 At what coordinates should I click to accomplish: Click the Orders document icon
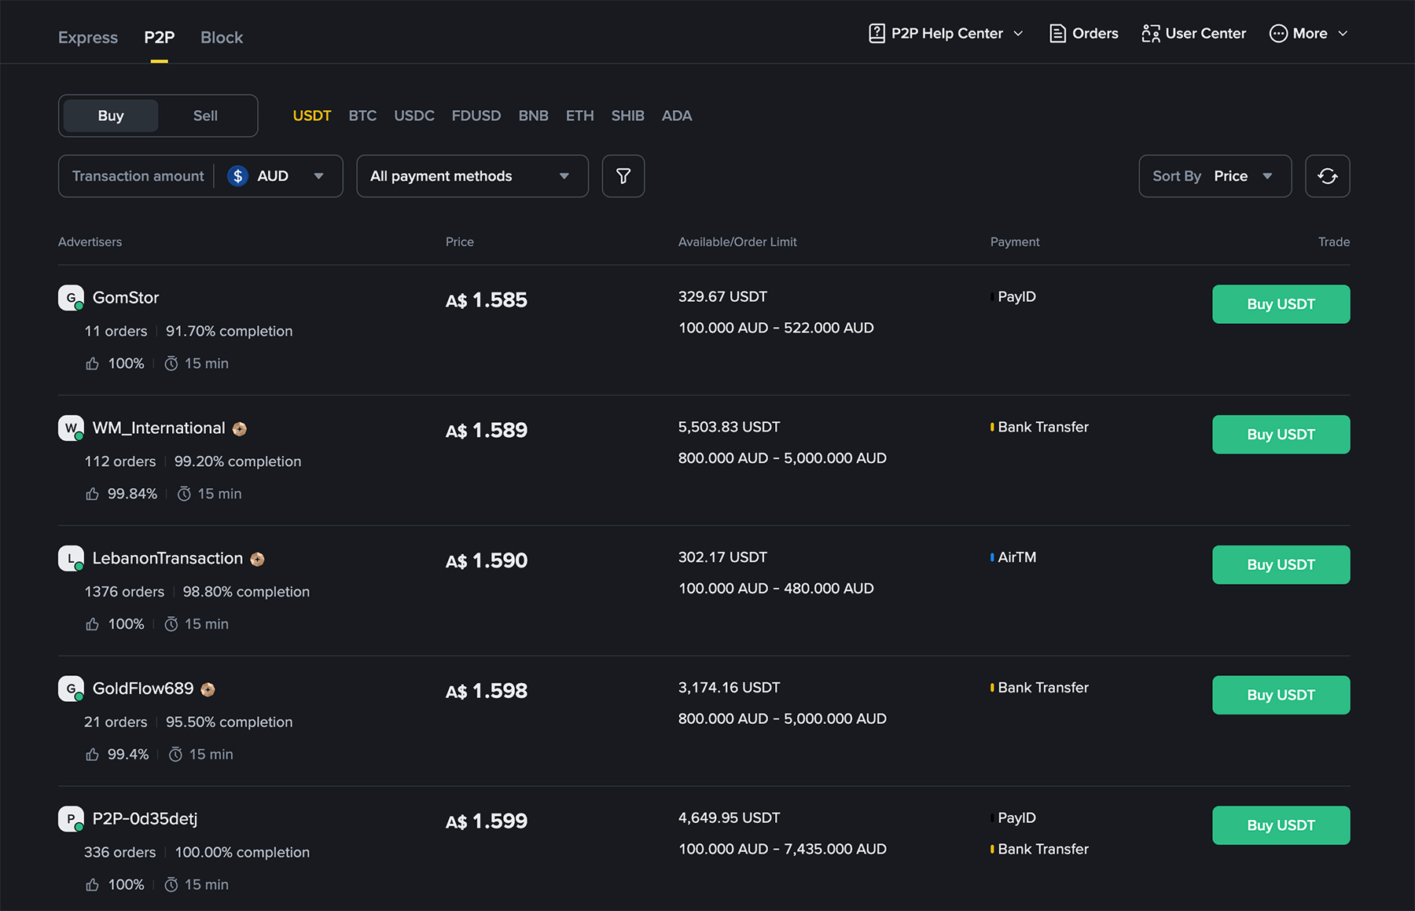[x=1057, y=33]
